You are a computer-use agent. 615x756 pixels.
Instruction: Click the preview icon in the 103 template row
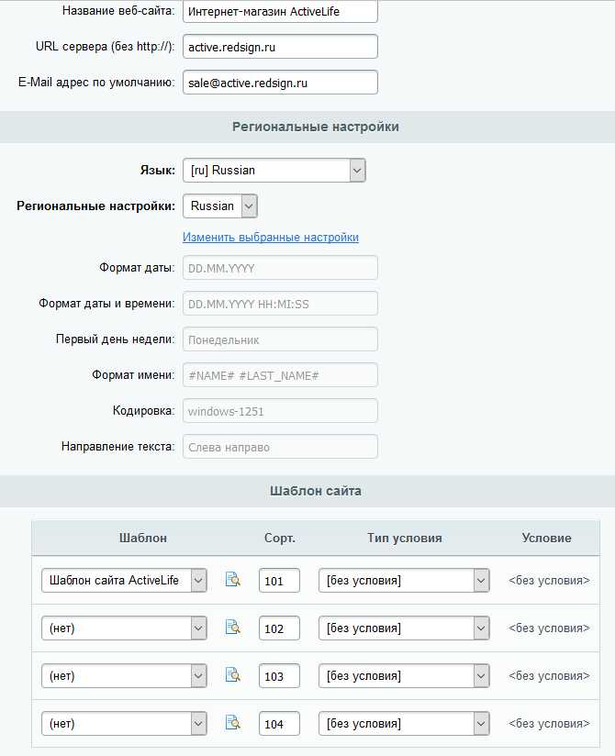pyautogui.click(x=234, y=675)
